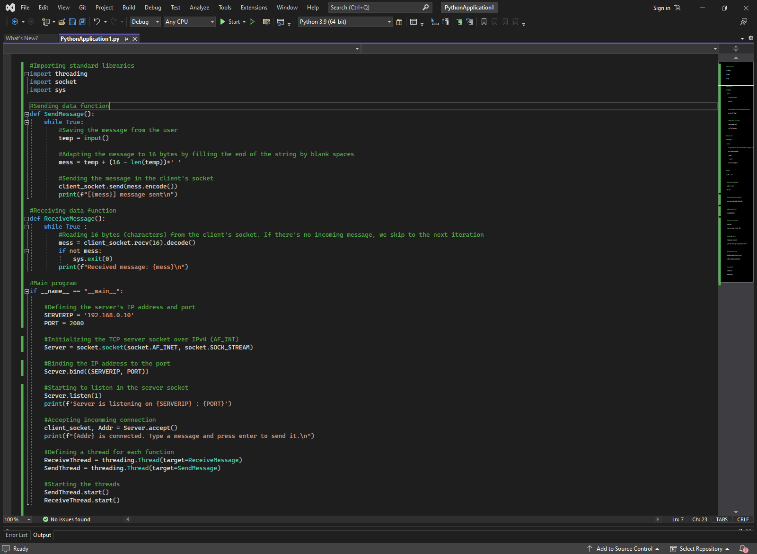
Task: Click the Save All toolbar icon
Action: coord(82,22)
